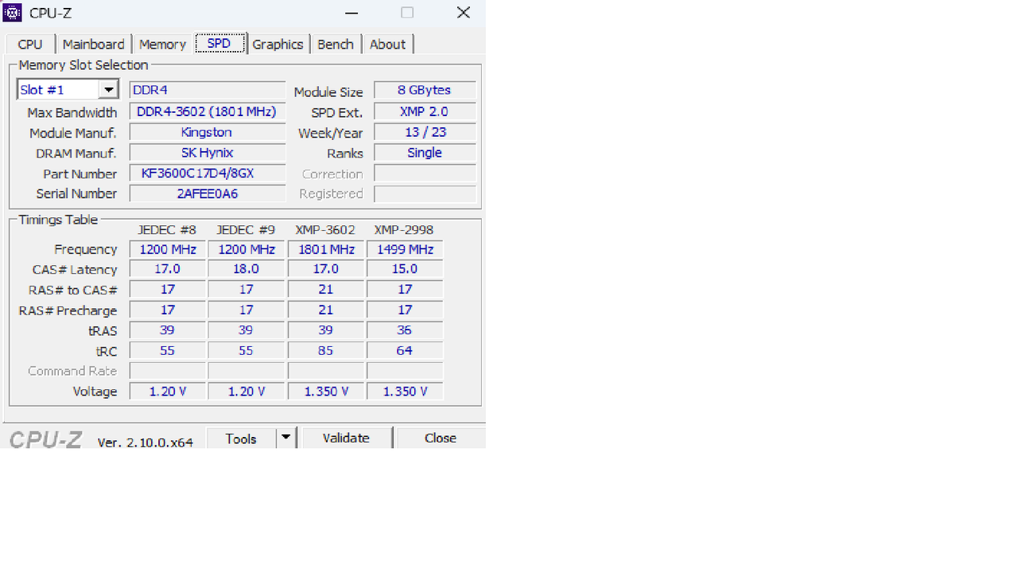Image resolution: width=1018 pixels, height=573 pixels.
Task: Click the Command Rate label
Action: tap(72, 371)
